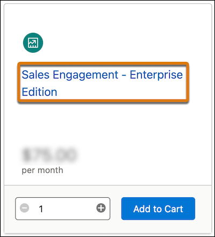Click the "Cart" text on the blue button
Viewport: 215px width, 237px height.
pyautogui.click(x=174, y=209)
